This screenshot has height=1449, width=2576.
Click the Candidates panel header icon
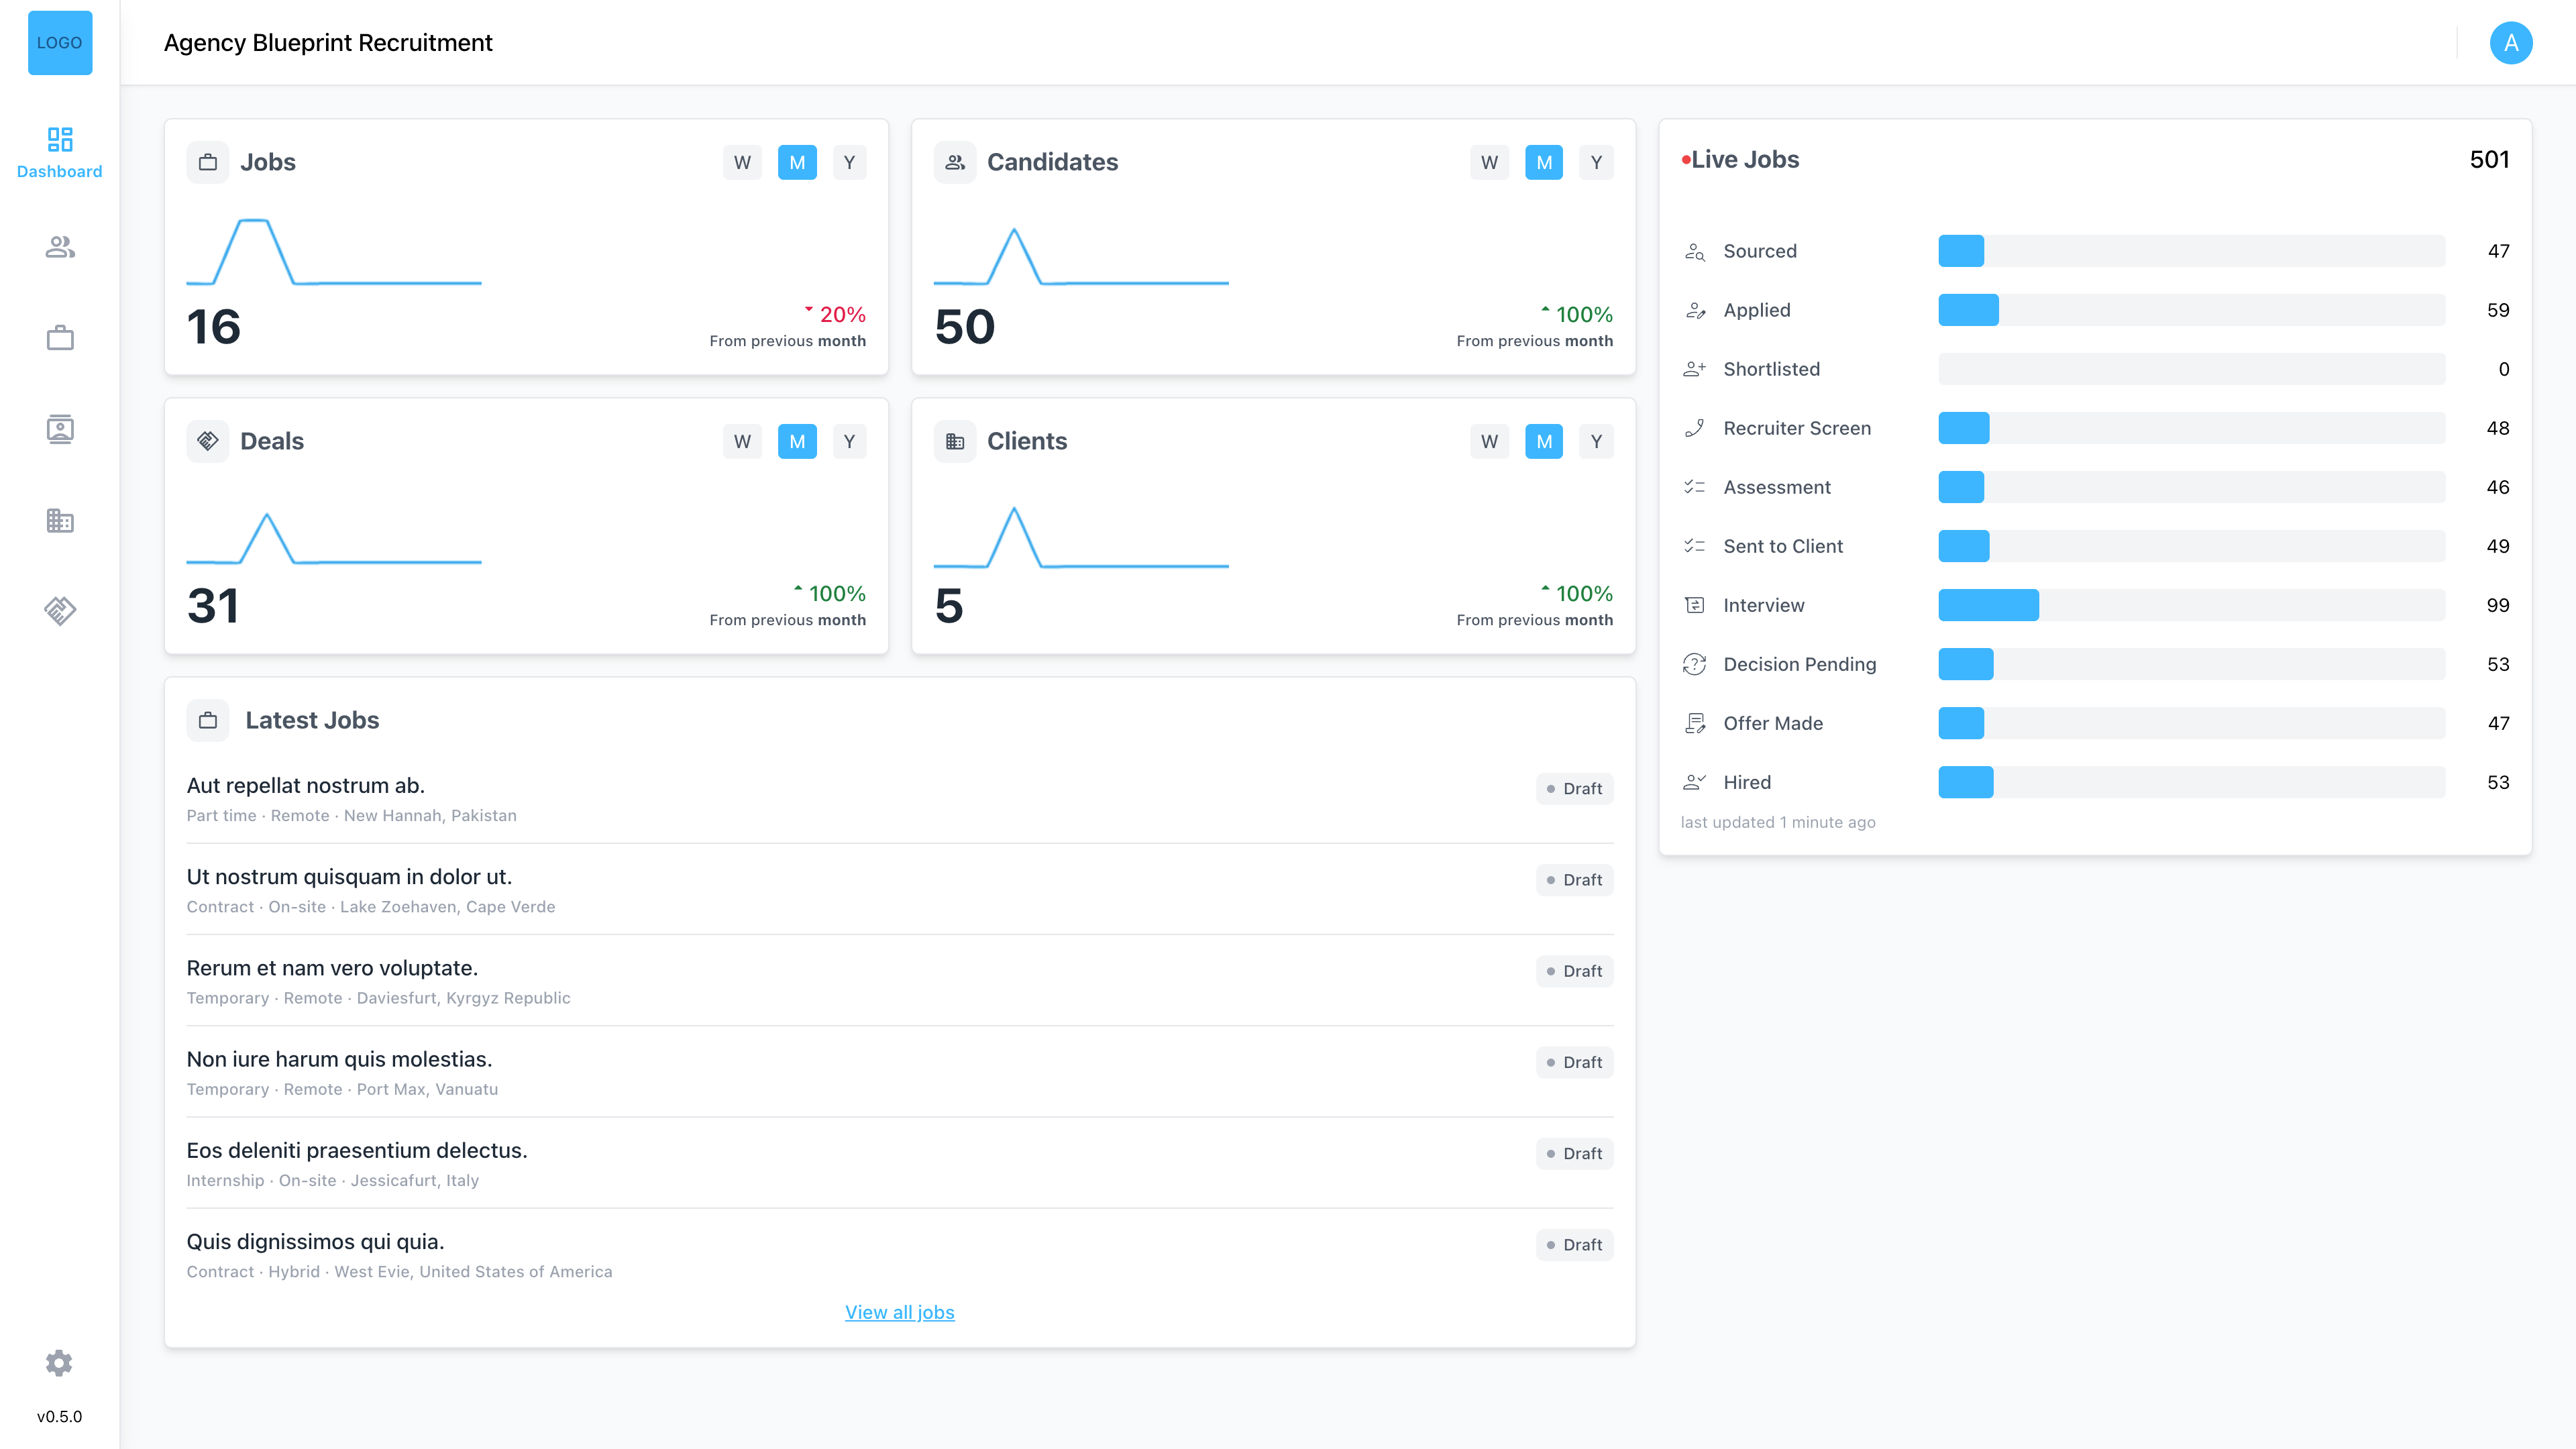click(x=955, y=161)
